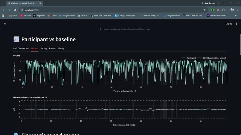Screen dimensions: 241x135
Task: Open the Perplexity bookmark
Action: pos(39,15)
